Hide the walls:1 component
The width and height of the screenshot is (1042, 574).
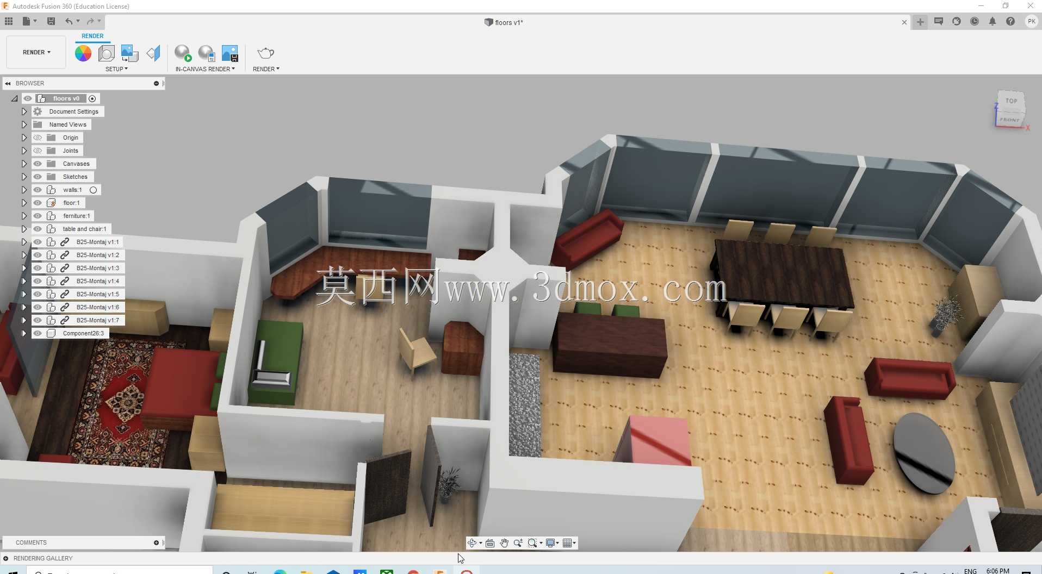(x=38, y=190)
